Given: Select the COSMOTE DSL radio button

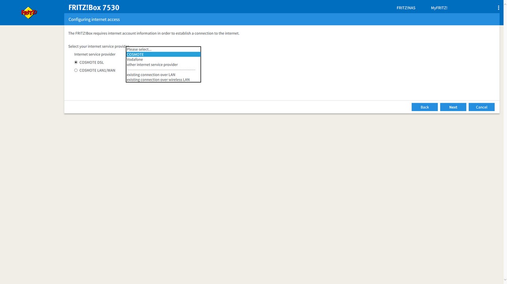Looking at the screenshot, I should [76, 62].
